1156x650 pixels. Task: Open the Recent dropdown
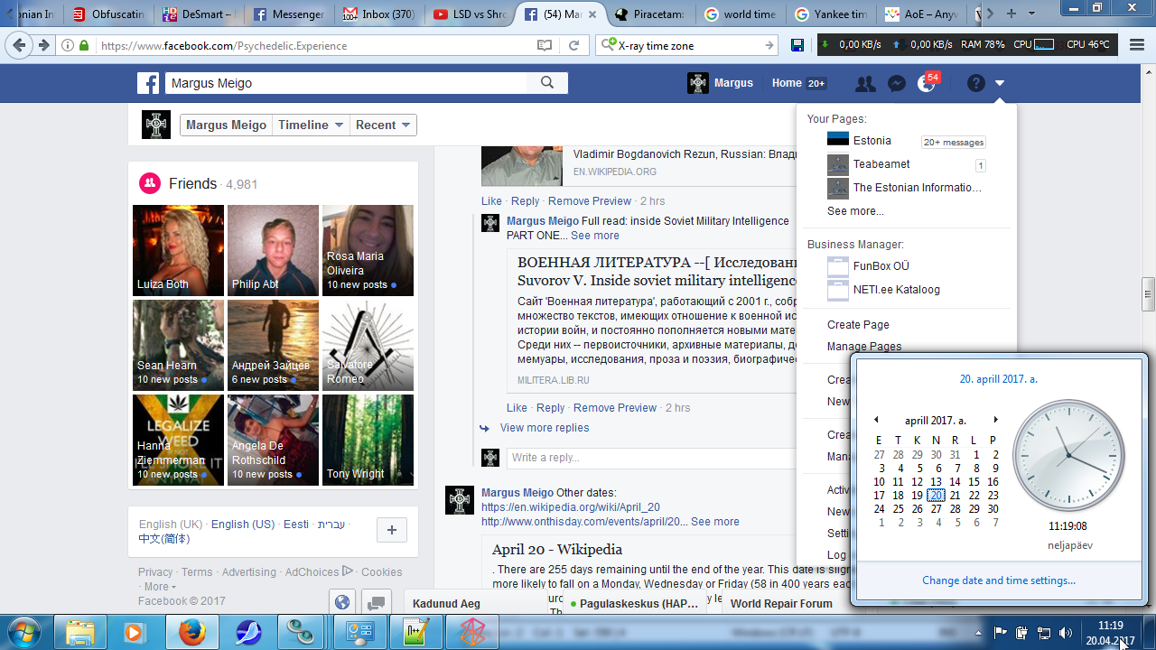383,125
